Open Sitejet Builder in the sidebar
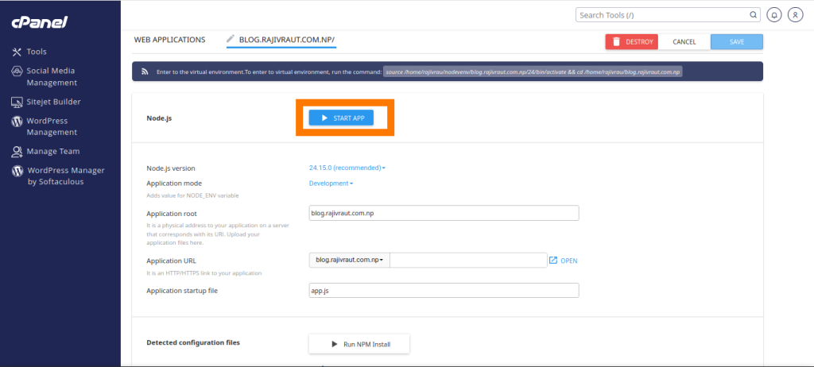Viewport: 814px width, 367px height. pyautogui.click(x=46, y=102)
